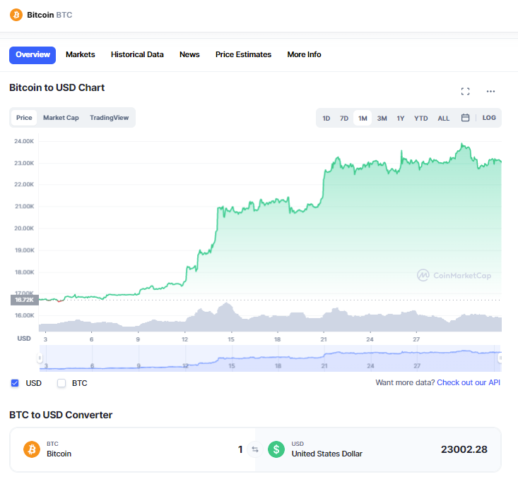The image size is (518, 479).
Task: Open the Markets tab
Action: point(81,55)
